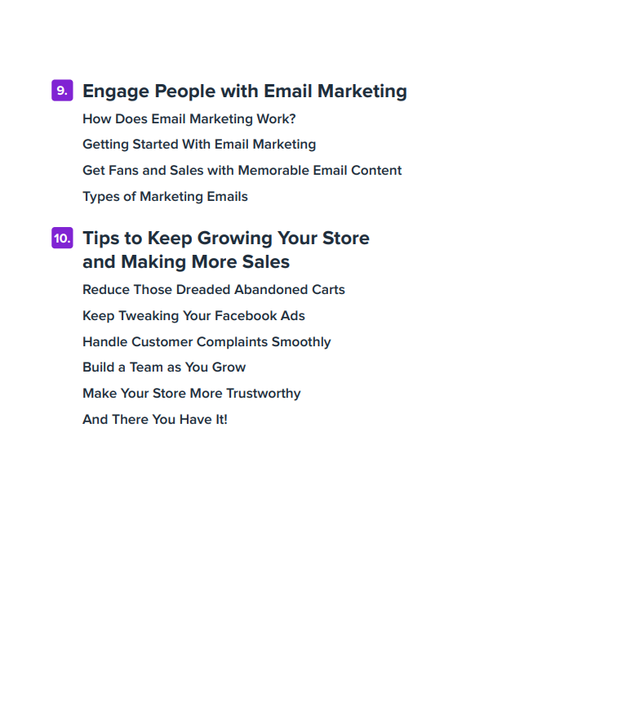Click the word 'Engage' in chapter 9 title
This screenshot has width=631, height=704.
point(115,91)
